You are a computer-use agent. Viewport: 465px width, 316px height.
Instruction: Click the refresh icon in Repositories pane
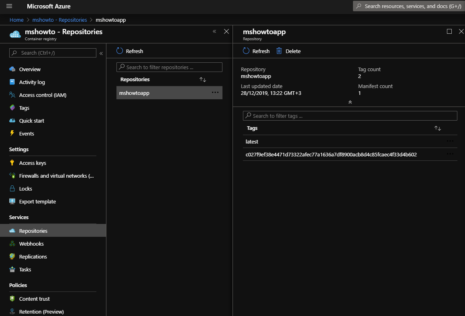[120, 51]
